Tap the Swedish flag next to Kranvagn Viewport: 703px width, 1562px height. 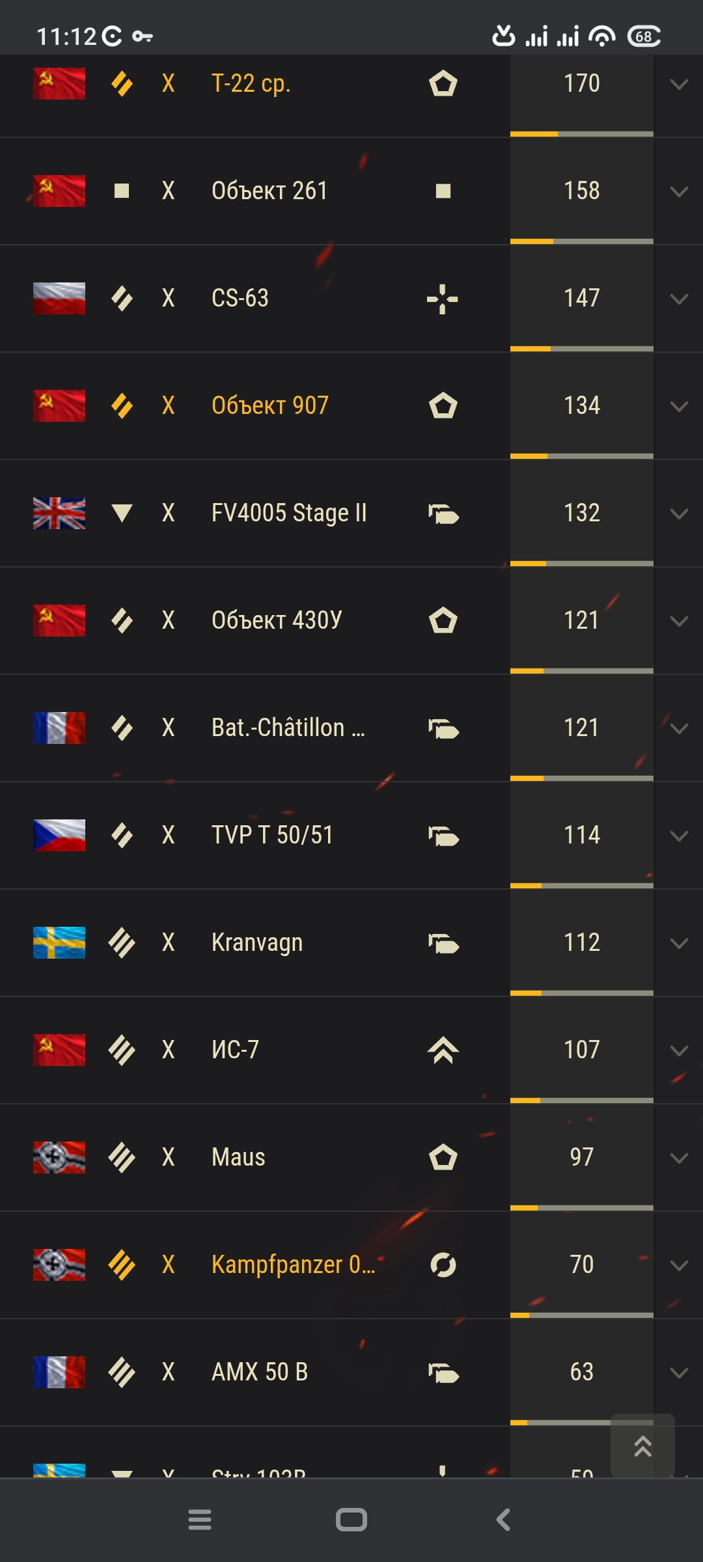pyautogui.click(x=59, y=942)
